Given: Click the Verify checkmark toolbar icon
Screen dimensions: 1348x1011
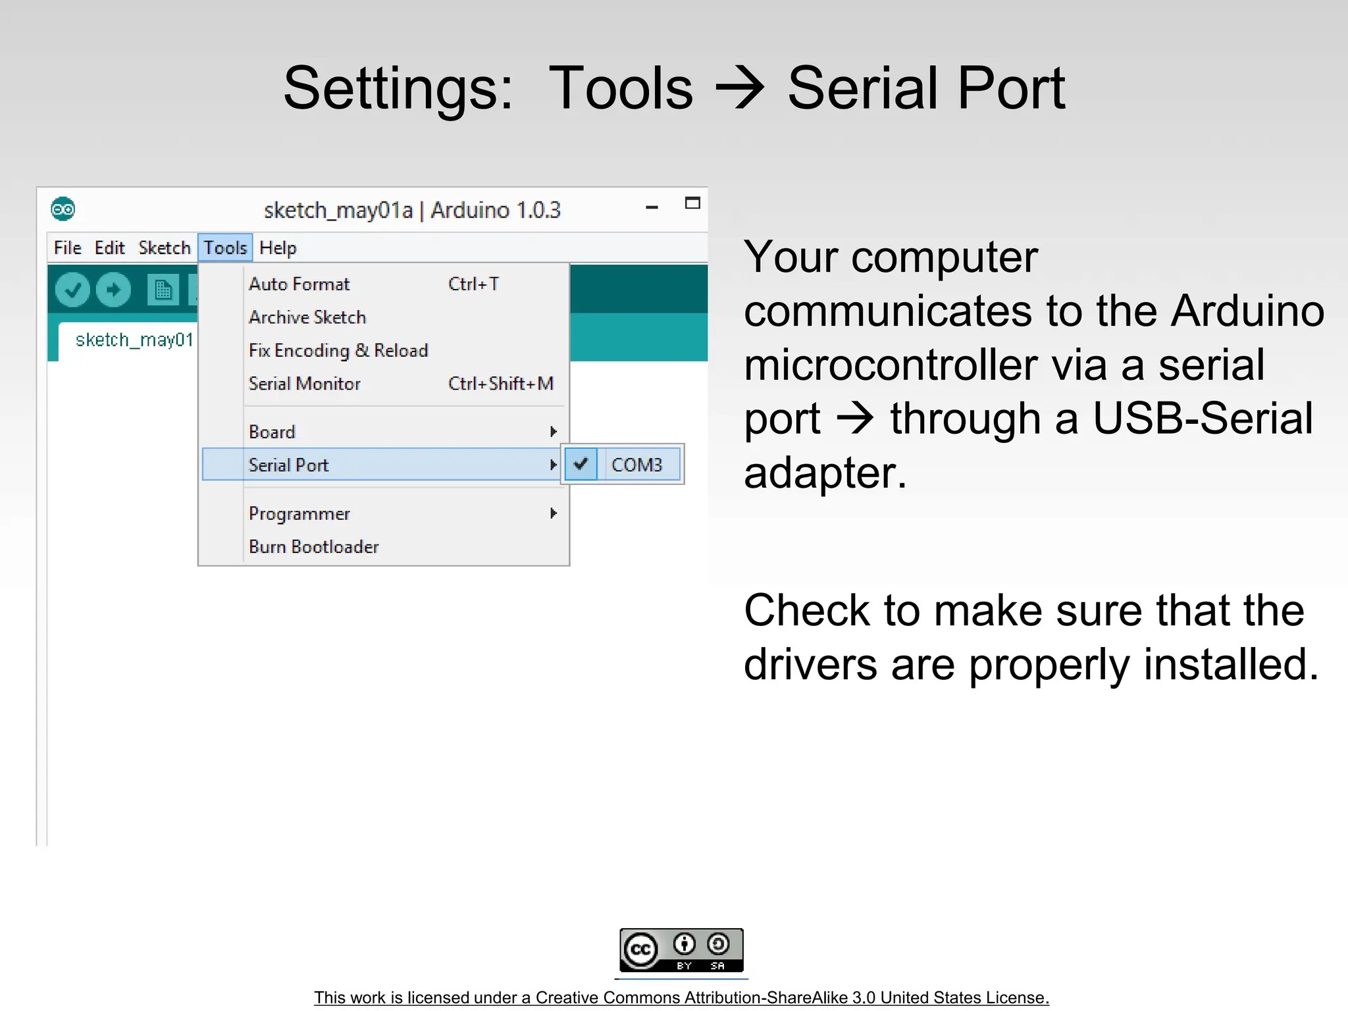Looking at the screenshot, I should point(72,290).
